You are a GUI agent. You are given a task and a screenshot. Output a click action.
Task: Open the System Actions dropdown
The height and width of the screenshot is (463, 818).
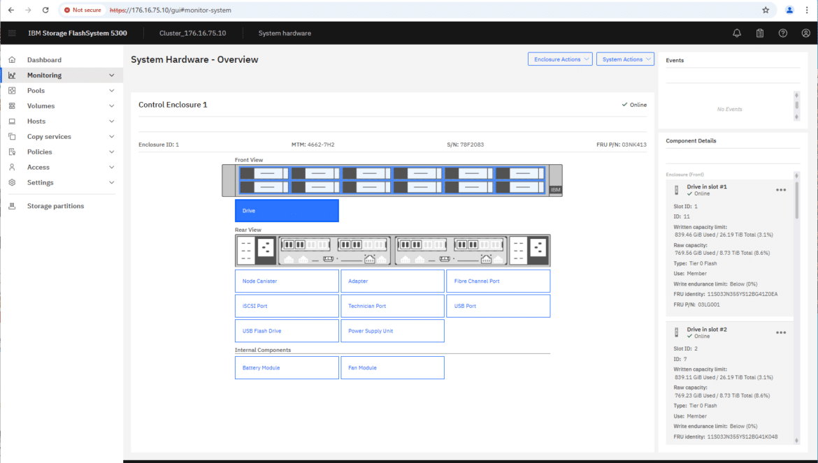tap(625, 59)
